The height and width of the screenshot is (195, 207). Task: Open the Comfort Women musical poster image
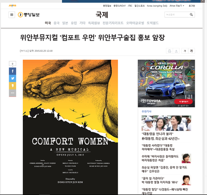[70, 127]
